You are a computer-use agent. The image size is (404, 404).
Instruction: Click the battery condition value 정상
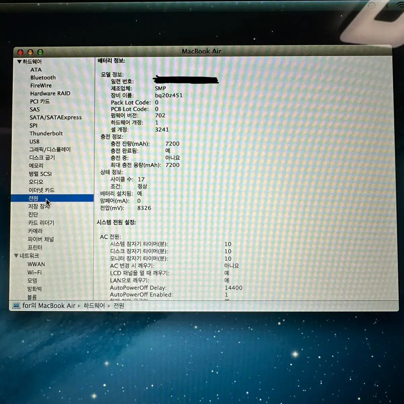[142, 187]
